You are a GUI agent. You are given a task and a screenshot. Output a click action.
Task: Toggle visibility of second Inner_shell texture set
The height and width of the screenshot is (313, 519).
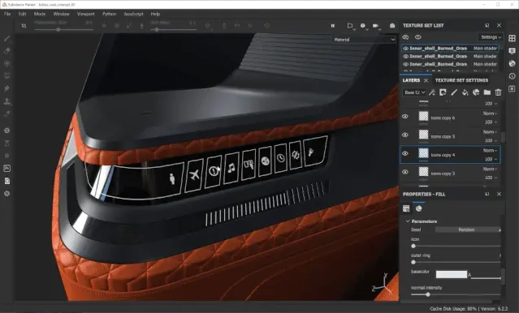tap(406, 56)
